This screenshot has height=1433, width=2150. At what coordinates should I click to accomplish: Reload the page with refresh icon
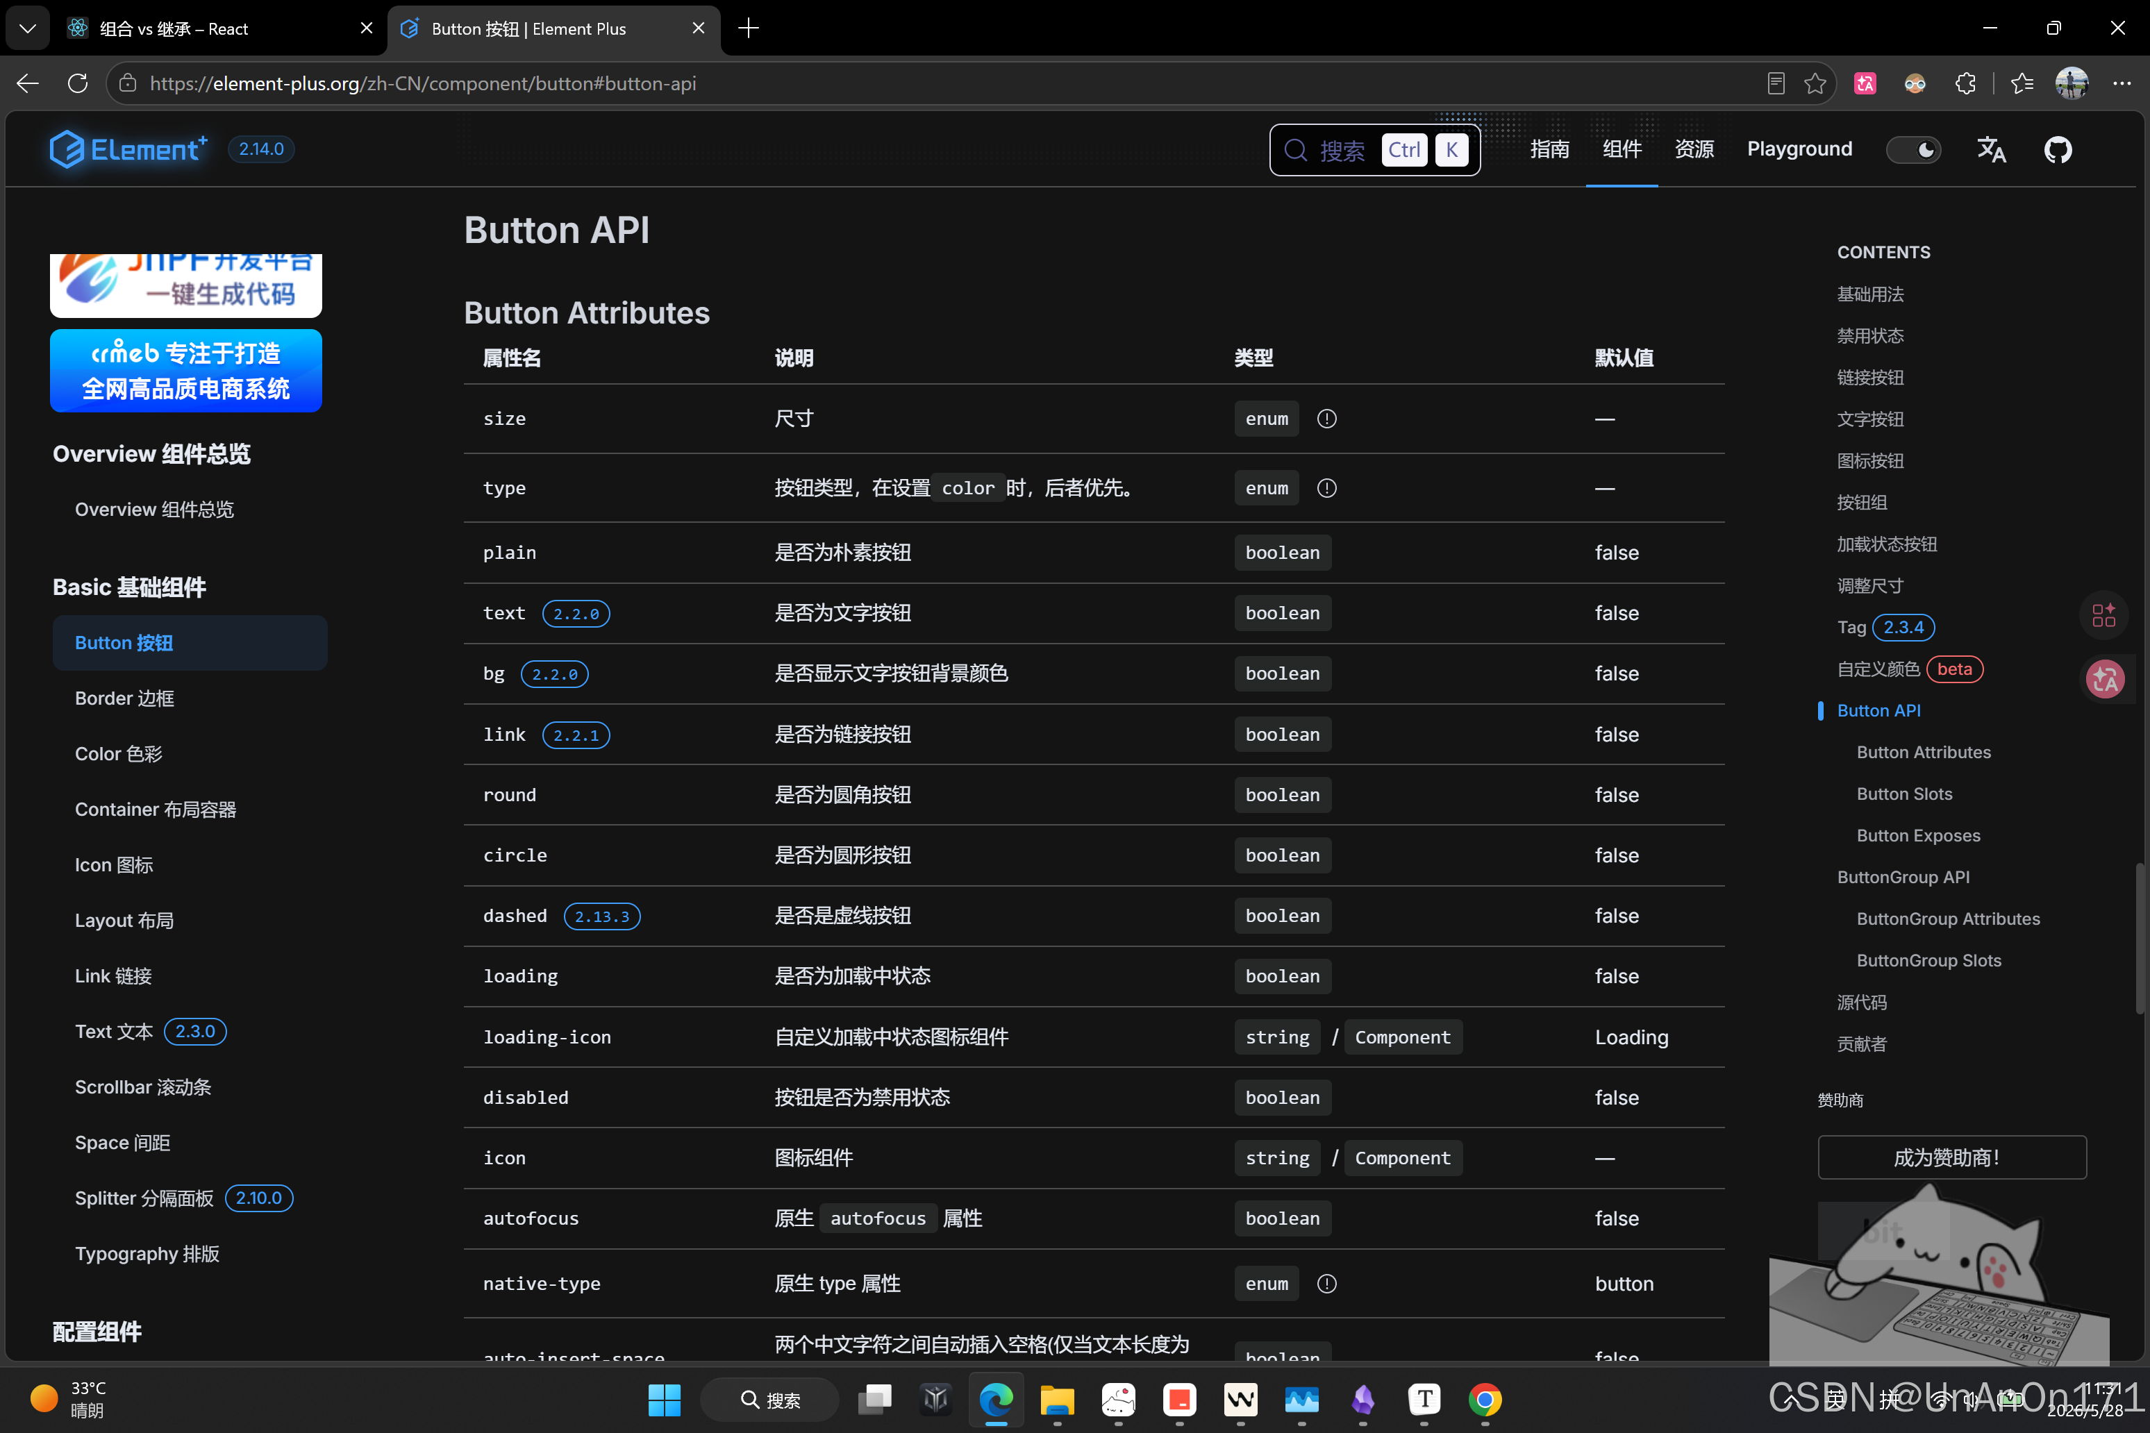pyautogui.click(x=78, y=83)
